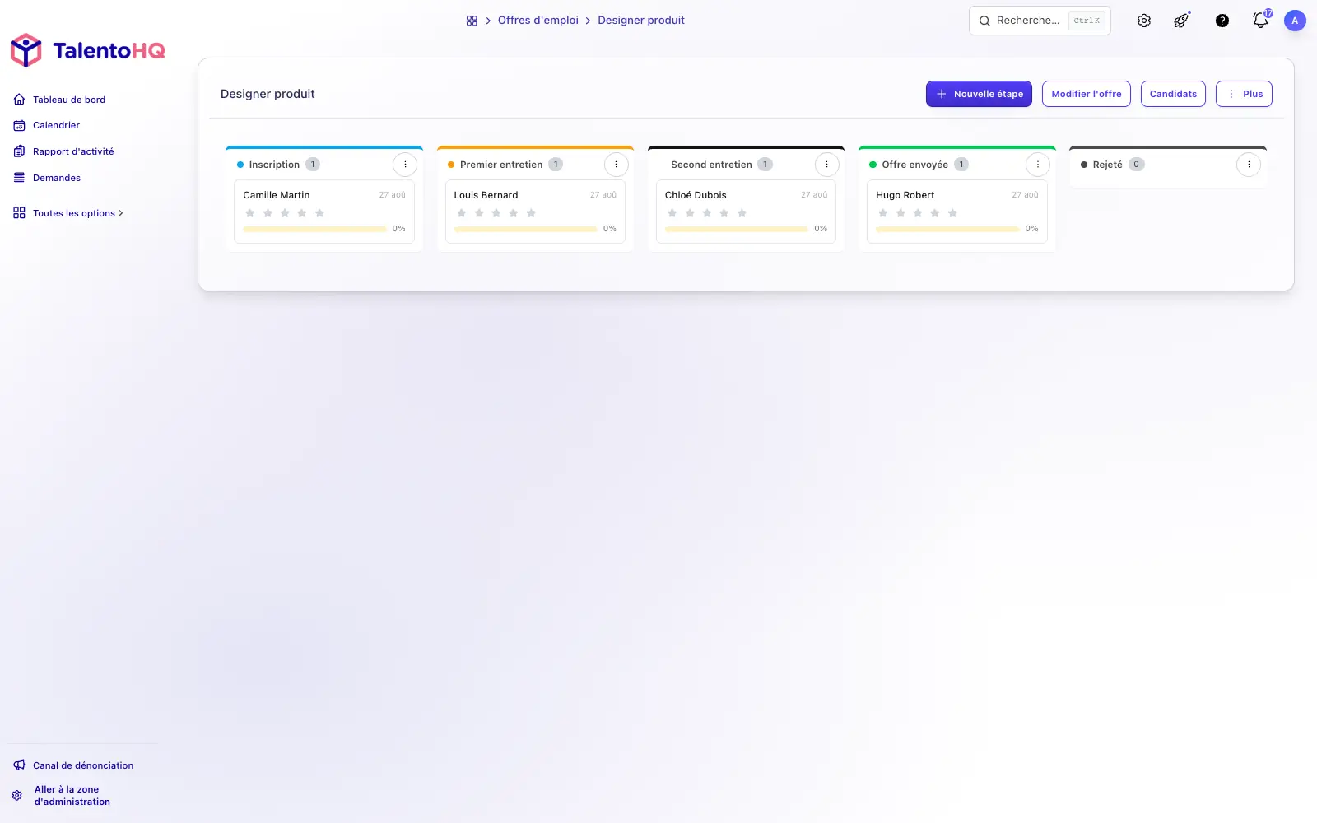1317x823 pixels.
Task: Open Rapport d'activité report icon
Action: point(19,151)
